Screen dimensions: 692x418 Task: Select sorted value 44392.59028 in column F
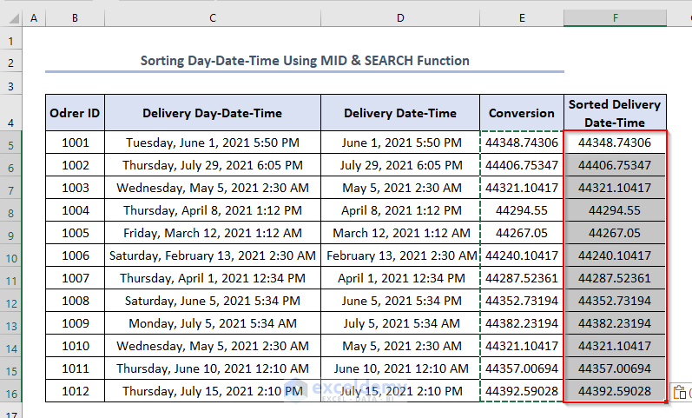(x=615, y=391)
